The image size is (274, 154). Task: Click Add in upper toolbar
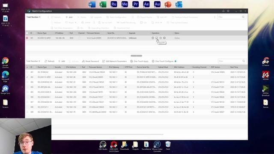69,17
